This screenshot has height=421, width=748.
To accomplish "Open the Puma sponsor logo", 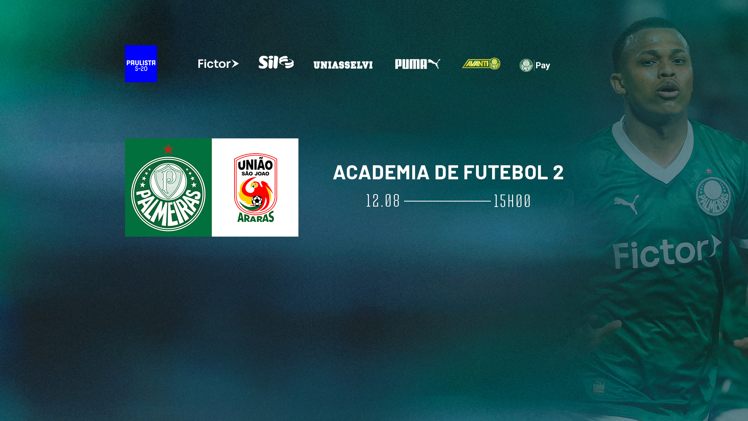I will (417, 64).
